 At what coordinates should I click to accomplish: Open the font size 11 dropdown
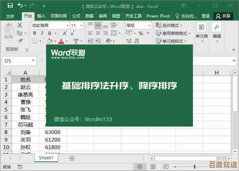point(81,26)
